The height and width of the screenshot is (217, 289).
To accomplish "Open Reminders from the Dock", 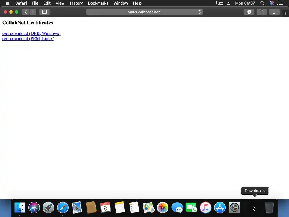I will coord(134,208).
